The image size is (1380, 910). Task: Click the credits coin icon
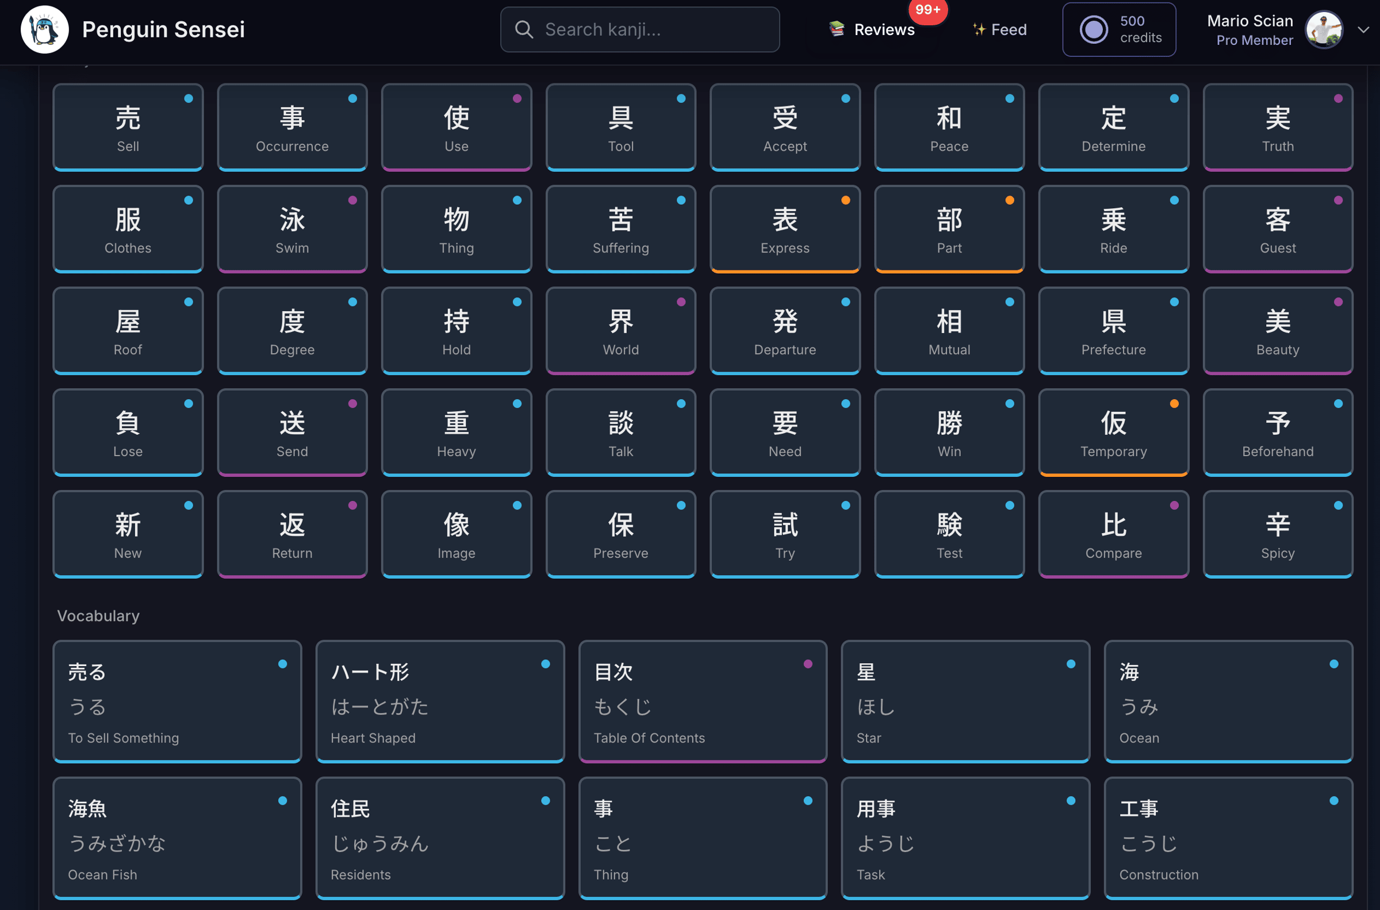pos(1094,29)
